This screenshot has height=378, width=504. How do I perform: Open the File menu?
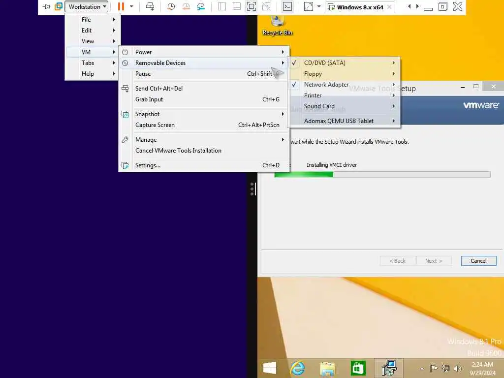coord(93,20)
